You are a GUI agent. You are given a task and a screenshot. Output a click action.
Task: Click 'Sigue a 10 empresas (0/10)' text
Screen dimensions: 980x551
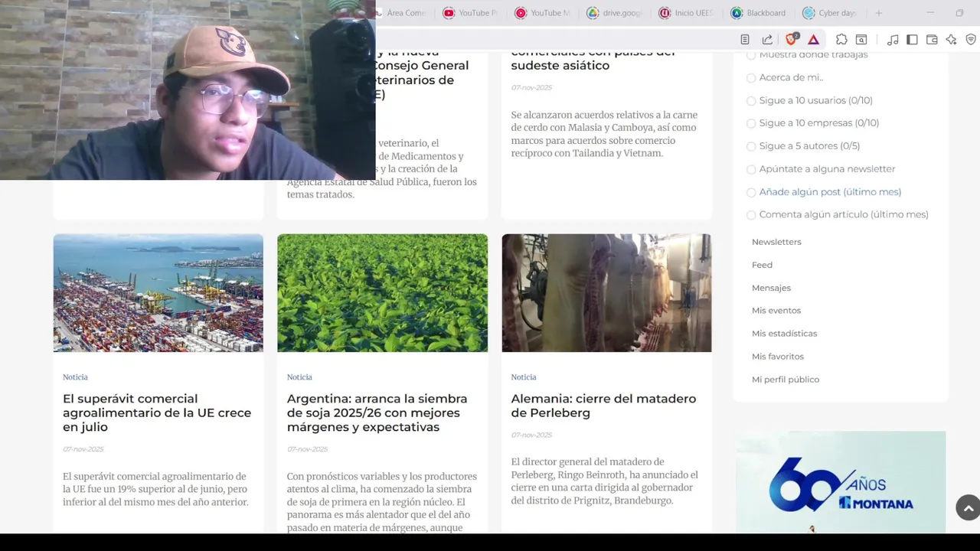tap(818, 123)
